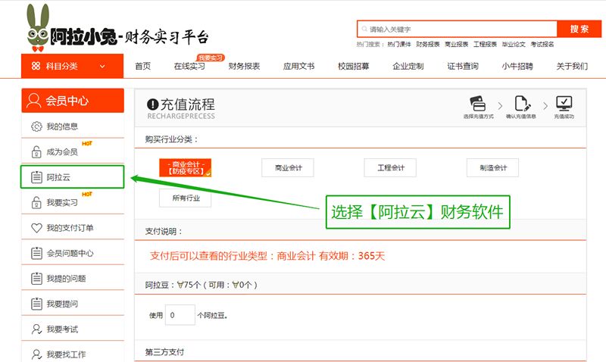
Task: Click the HOT badge on 成为会员
Action: [x=87, y=143]
